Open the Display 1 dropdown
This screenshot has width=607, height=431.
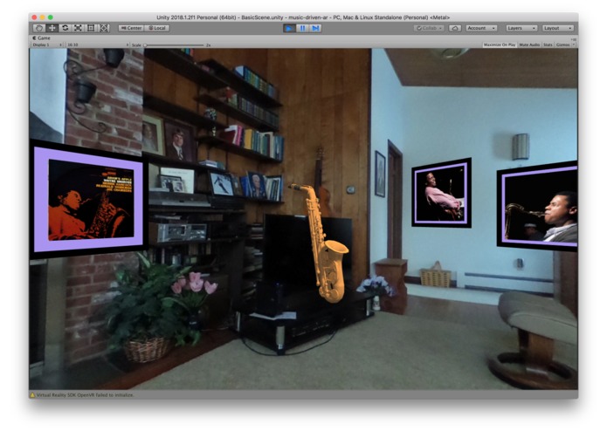[47, 44]
